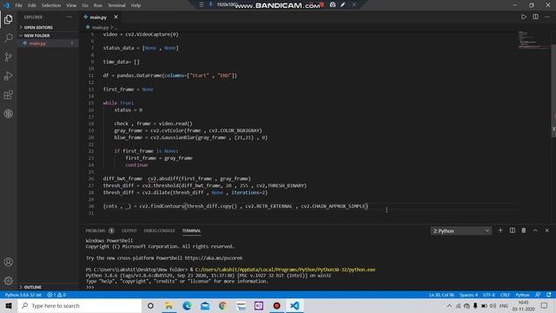Click the terminal >>> prompt line
Viewport: 556px width, 313px height.
[90, 287]
